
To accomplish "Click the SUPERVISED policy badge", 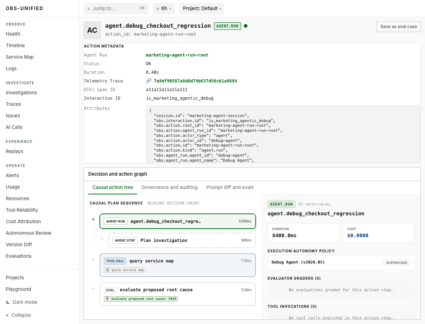I will [397, 262].
